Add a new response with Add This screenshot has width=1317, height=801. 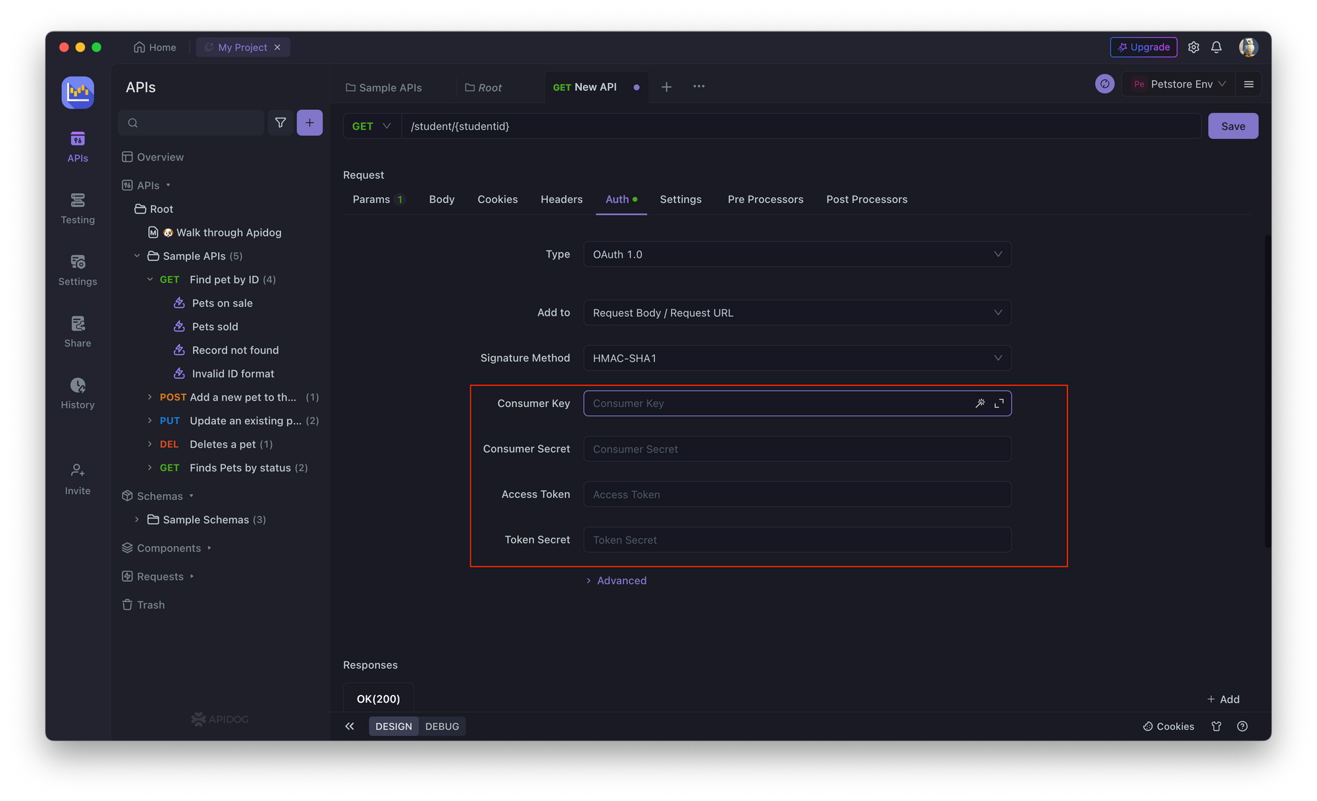[x=1223, y=700]
